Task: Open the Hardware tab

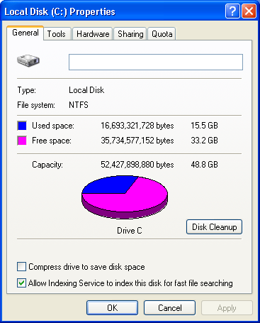Action: click(93, 34)
